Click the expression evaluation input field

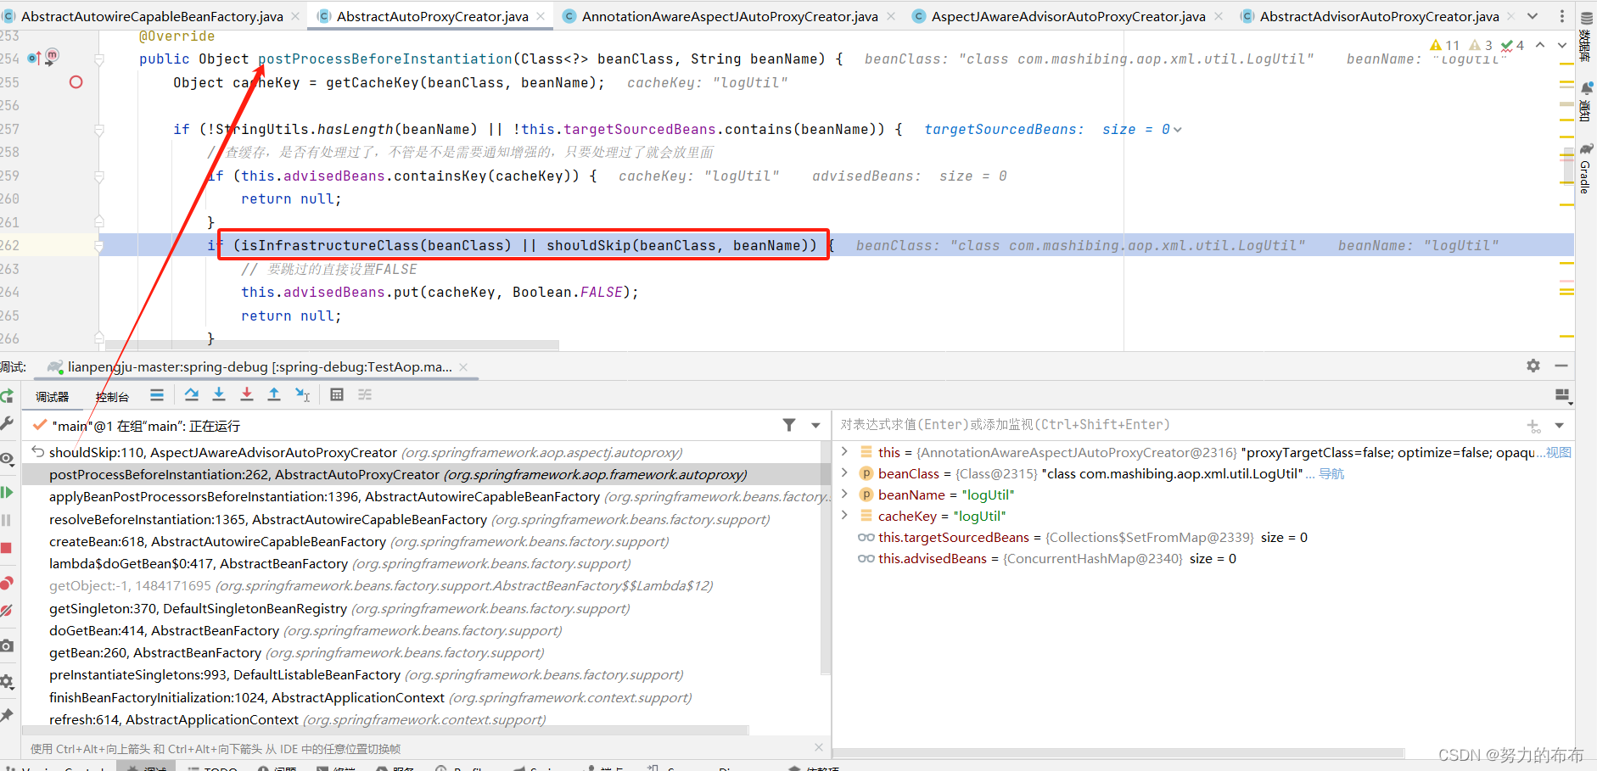click(1180, 425)
